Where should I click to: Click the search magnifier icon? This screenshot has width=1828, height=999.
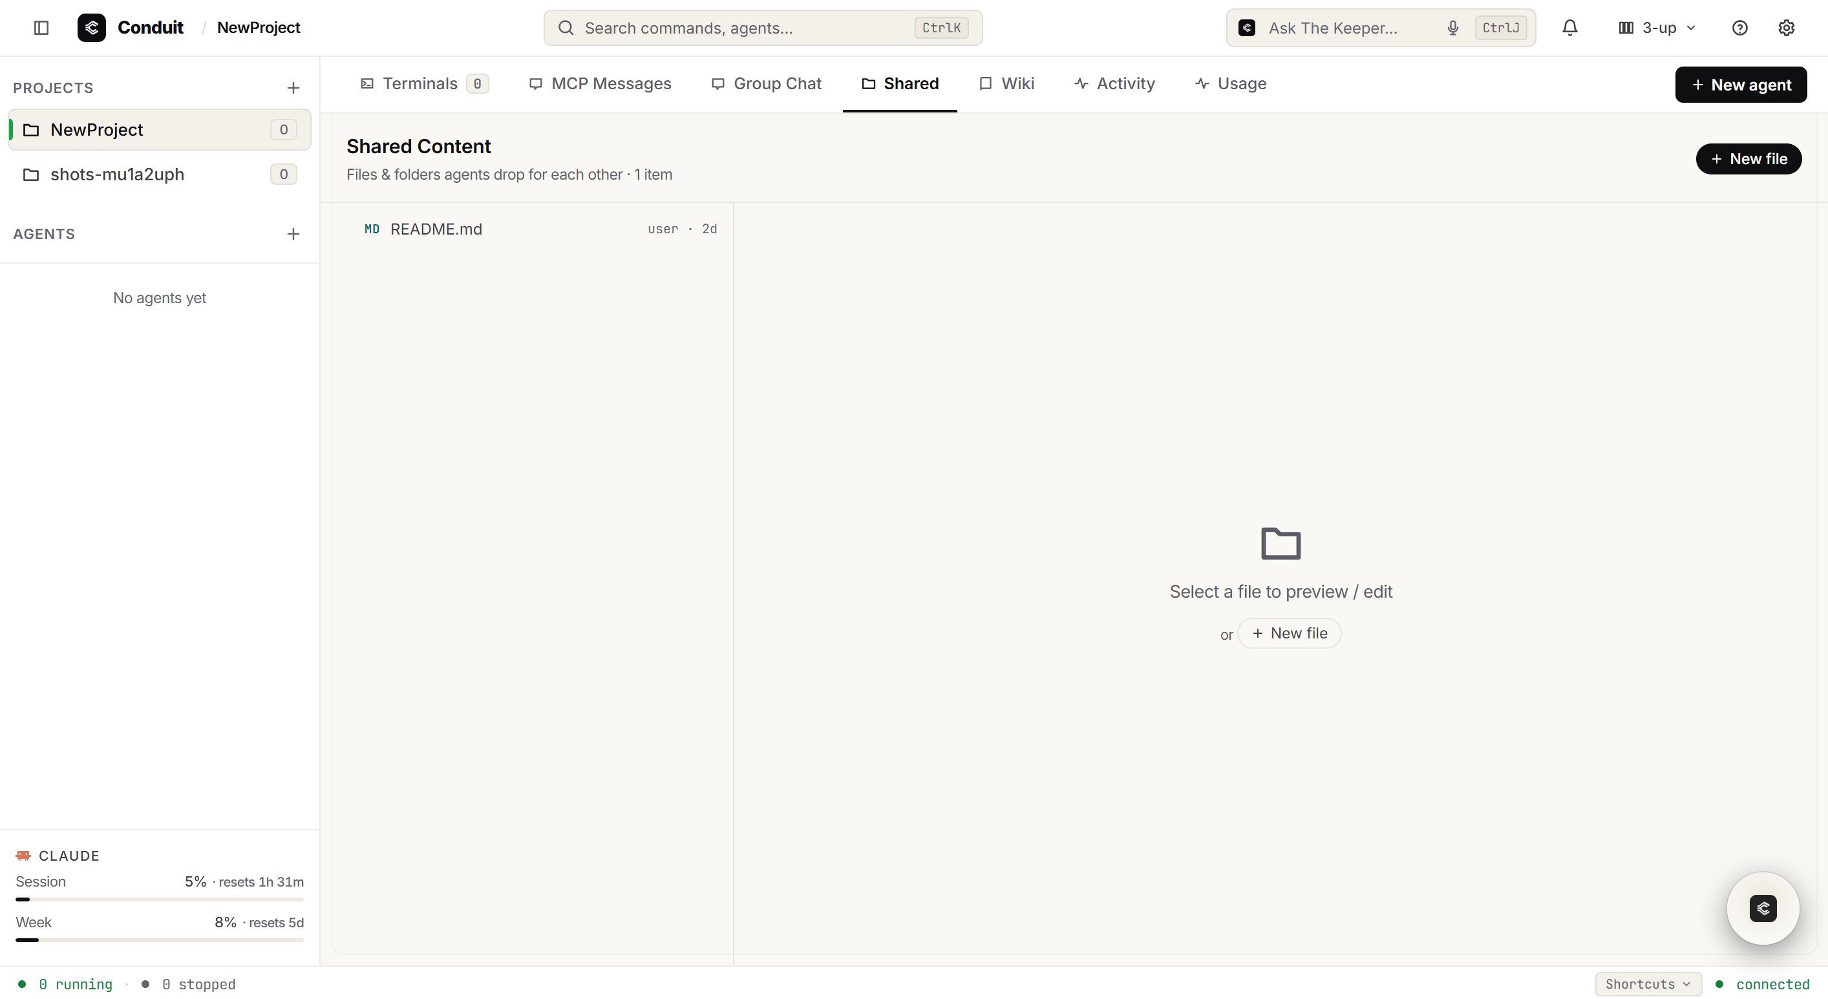pyautogui.click(x=566, y=28)
